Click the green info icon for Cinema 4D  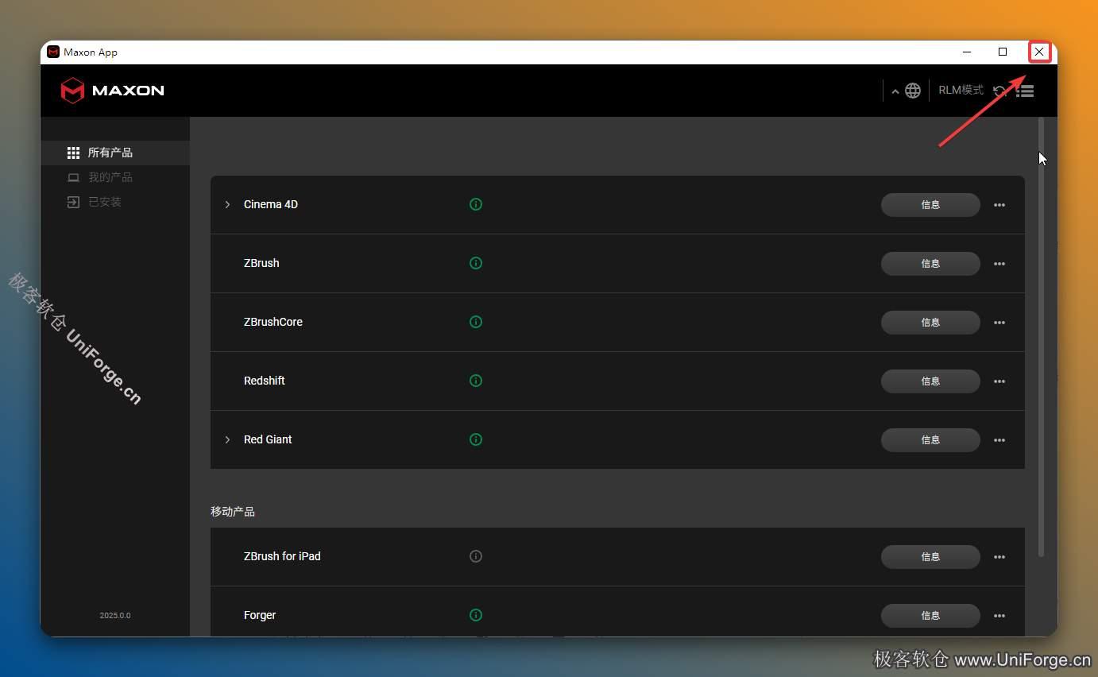click(x=476, y=204)
